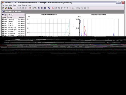Click the Save floppy disk icon
The height and width of the screenshot is (95, 126).
pyautogui.click(x=11, y=8)
